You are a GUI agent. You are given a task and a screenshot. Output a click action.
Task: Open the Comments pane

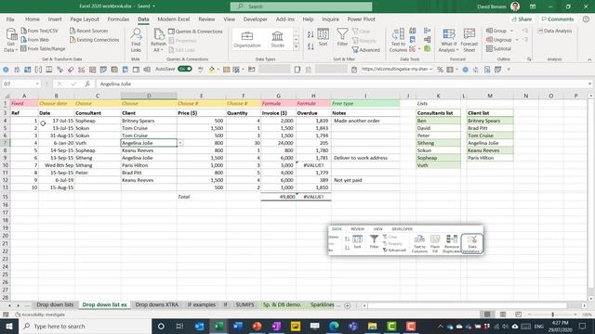tap(557, 19)
